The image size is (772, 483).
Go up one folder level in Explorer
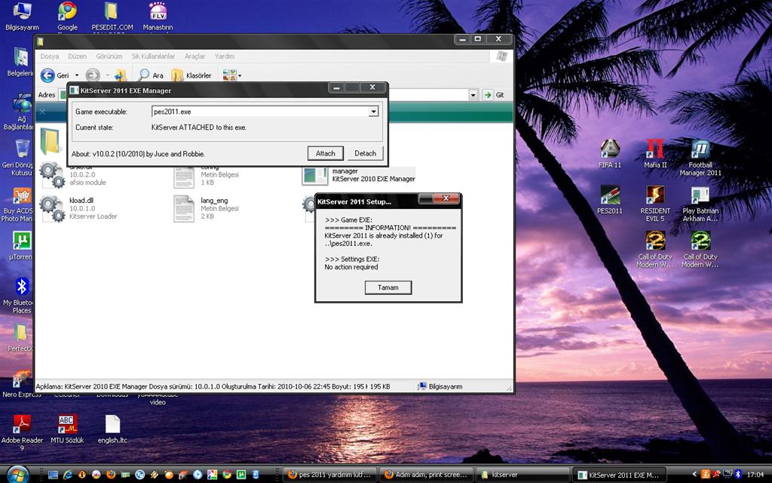121,75
